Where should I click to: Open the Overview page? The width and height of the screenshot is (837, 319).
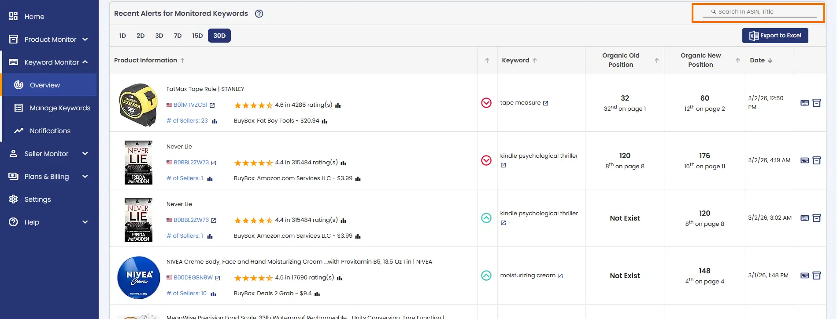tap(45, 85)
